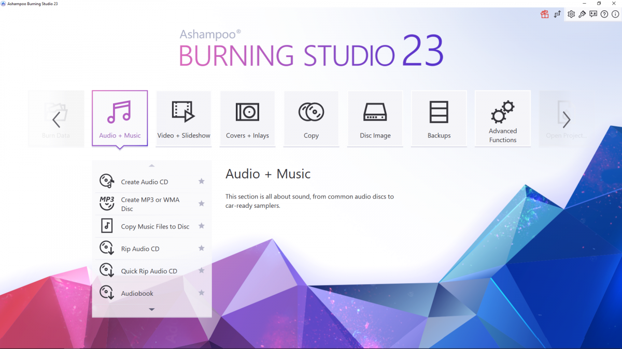Click the info (i) icon
The height and width of the screenshot is (349, 622).
click(x=614, y=14)
